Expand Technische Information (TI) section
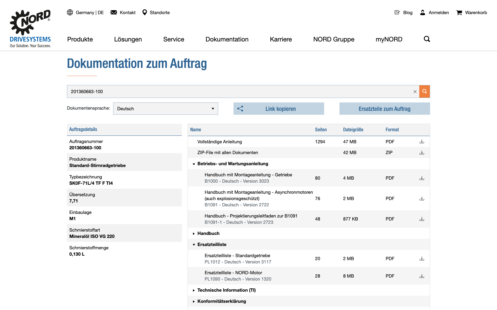The image size is (497, 310). tap(194, 290)
